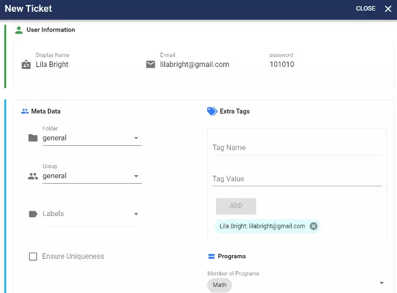Enable the Ensure Uniqueness checkbox
The image size is (397, 293).
[33, 256]
